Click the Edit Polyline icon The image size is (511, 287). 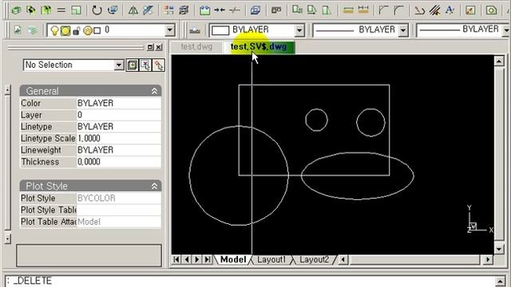pyautogui.click(x=419, y=10)
